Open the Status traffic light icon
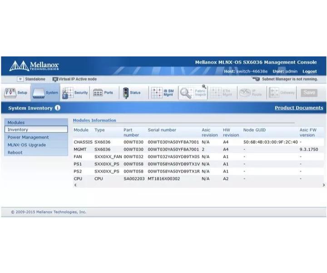This screenshot has width=327, height=273. pyautogui.click(x=125, y=93)
